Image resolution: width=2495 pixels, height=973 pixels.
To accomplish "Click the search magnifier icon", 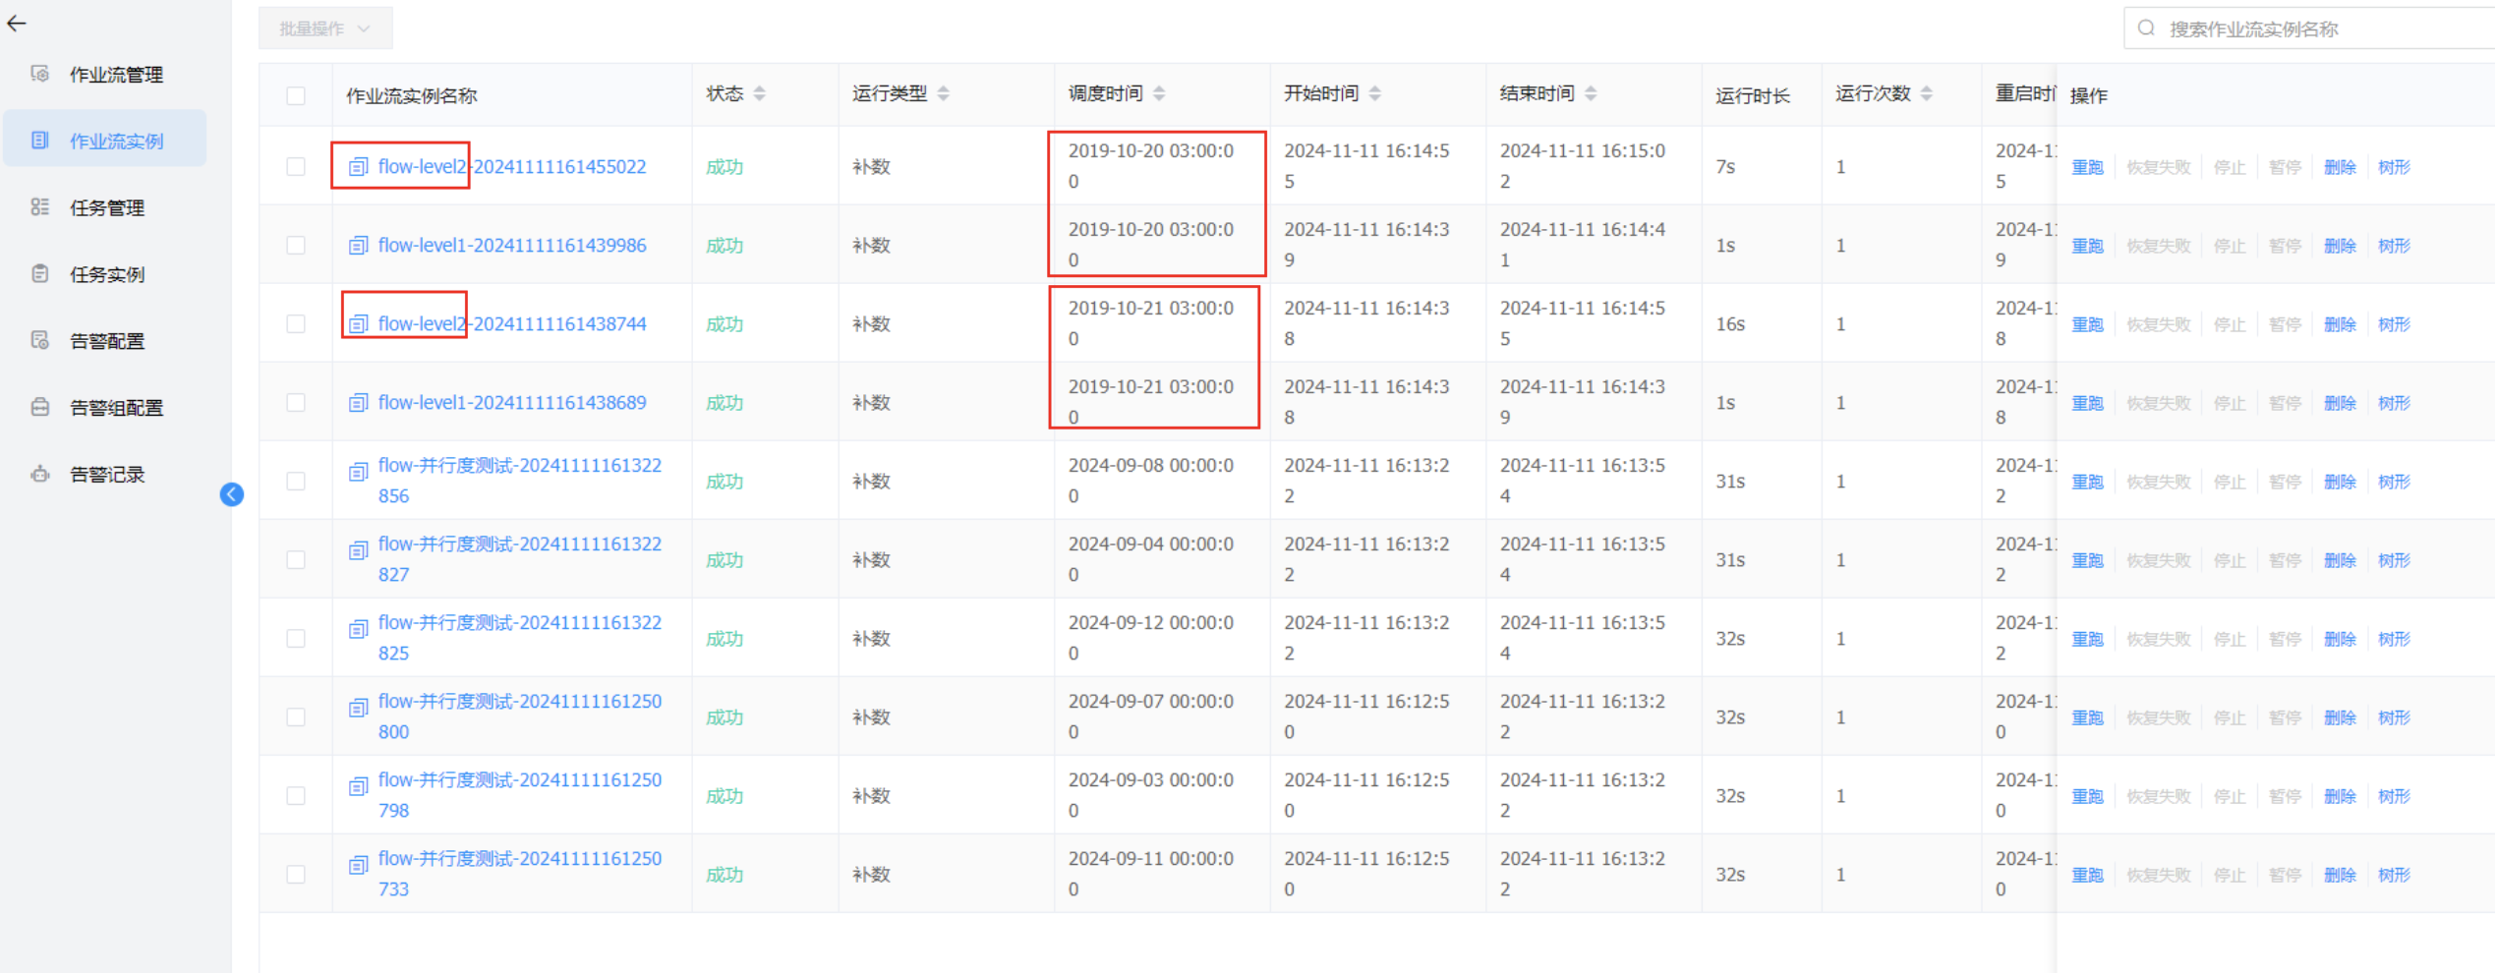I will 2147,29.
